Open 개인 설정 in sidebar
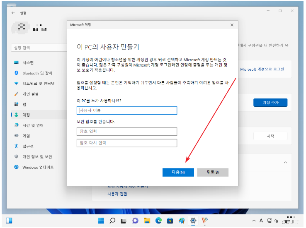This screenshot has height=228, width=306. [39, 94]
